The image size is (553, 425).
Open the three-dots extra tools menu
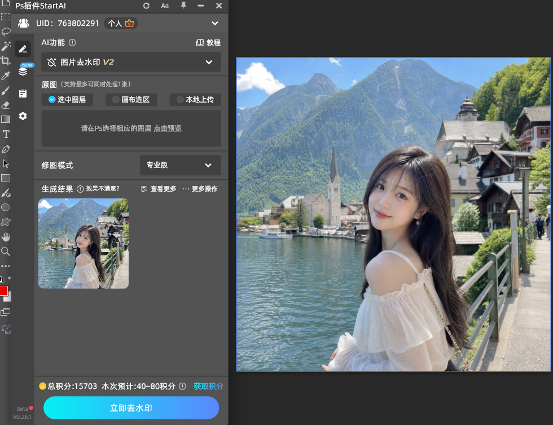click(5, 266)
